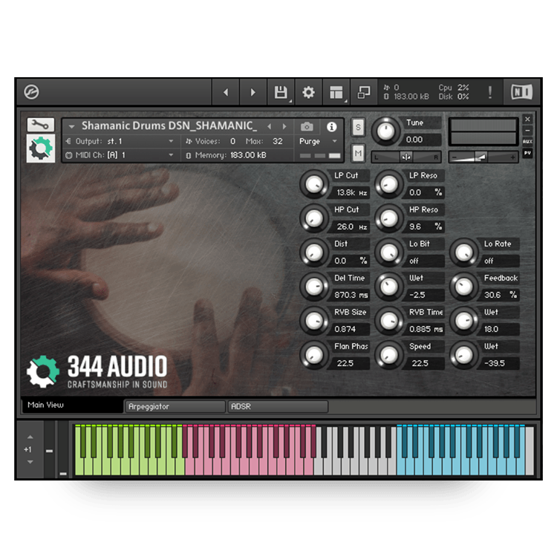Image resolution: width=557 pixels, height=557 pixels.
Task: Click the LP Cut knob
Action: (x=314, y=184)
